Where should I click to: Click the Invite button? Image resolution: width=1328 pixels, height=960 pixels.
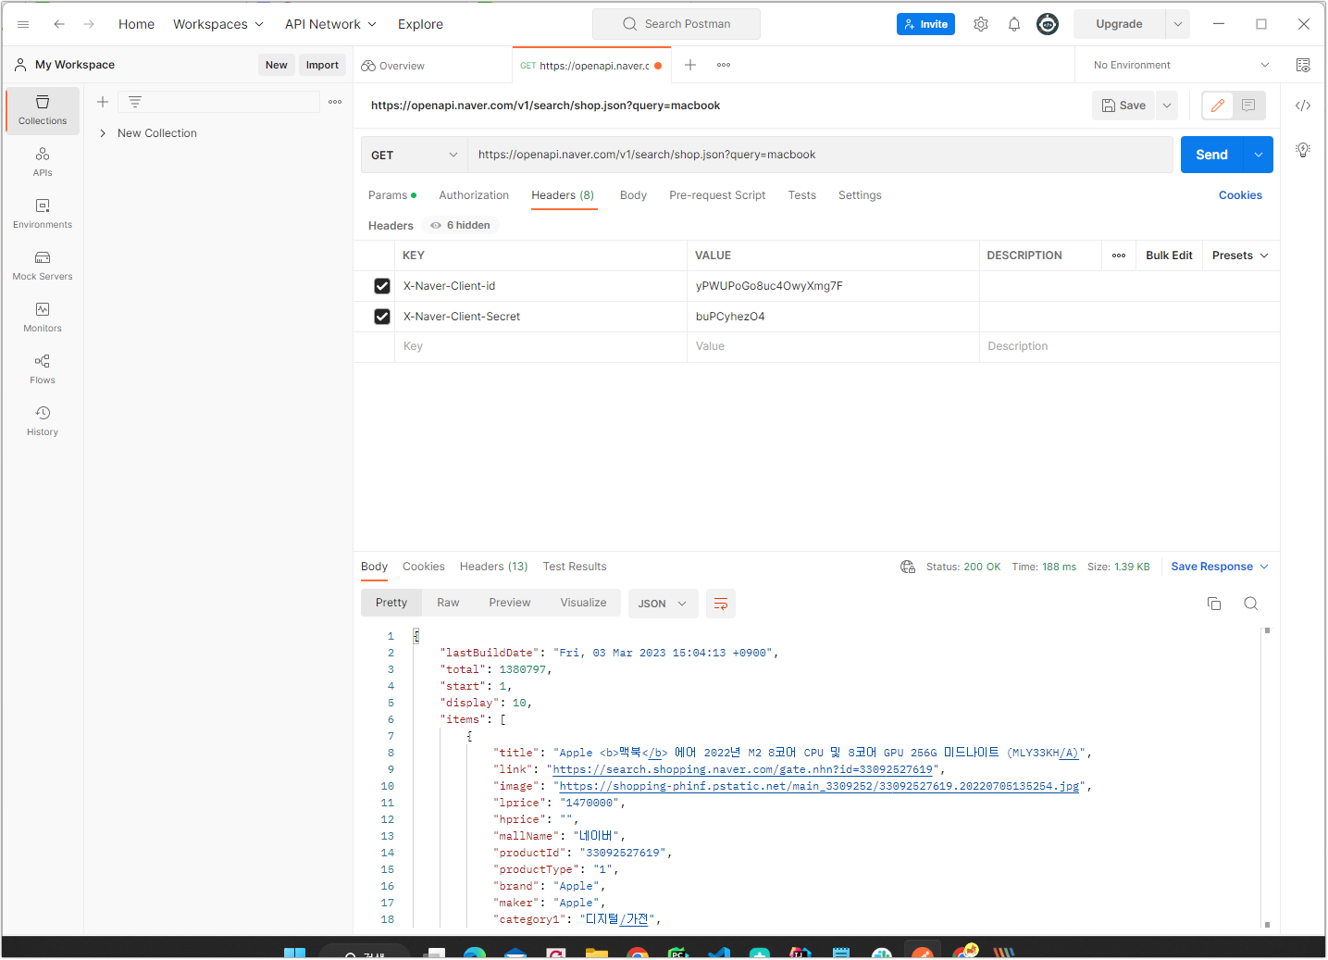point(925,24)
